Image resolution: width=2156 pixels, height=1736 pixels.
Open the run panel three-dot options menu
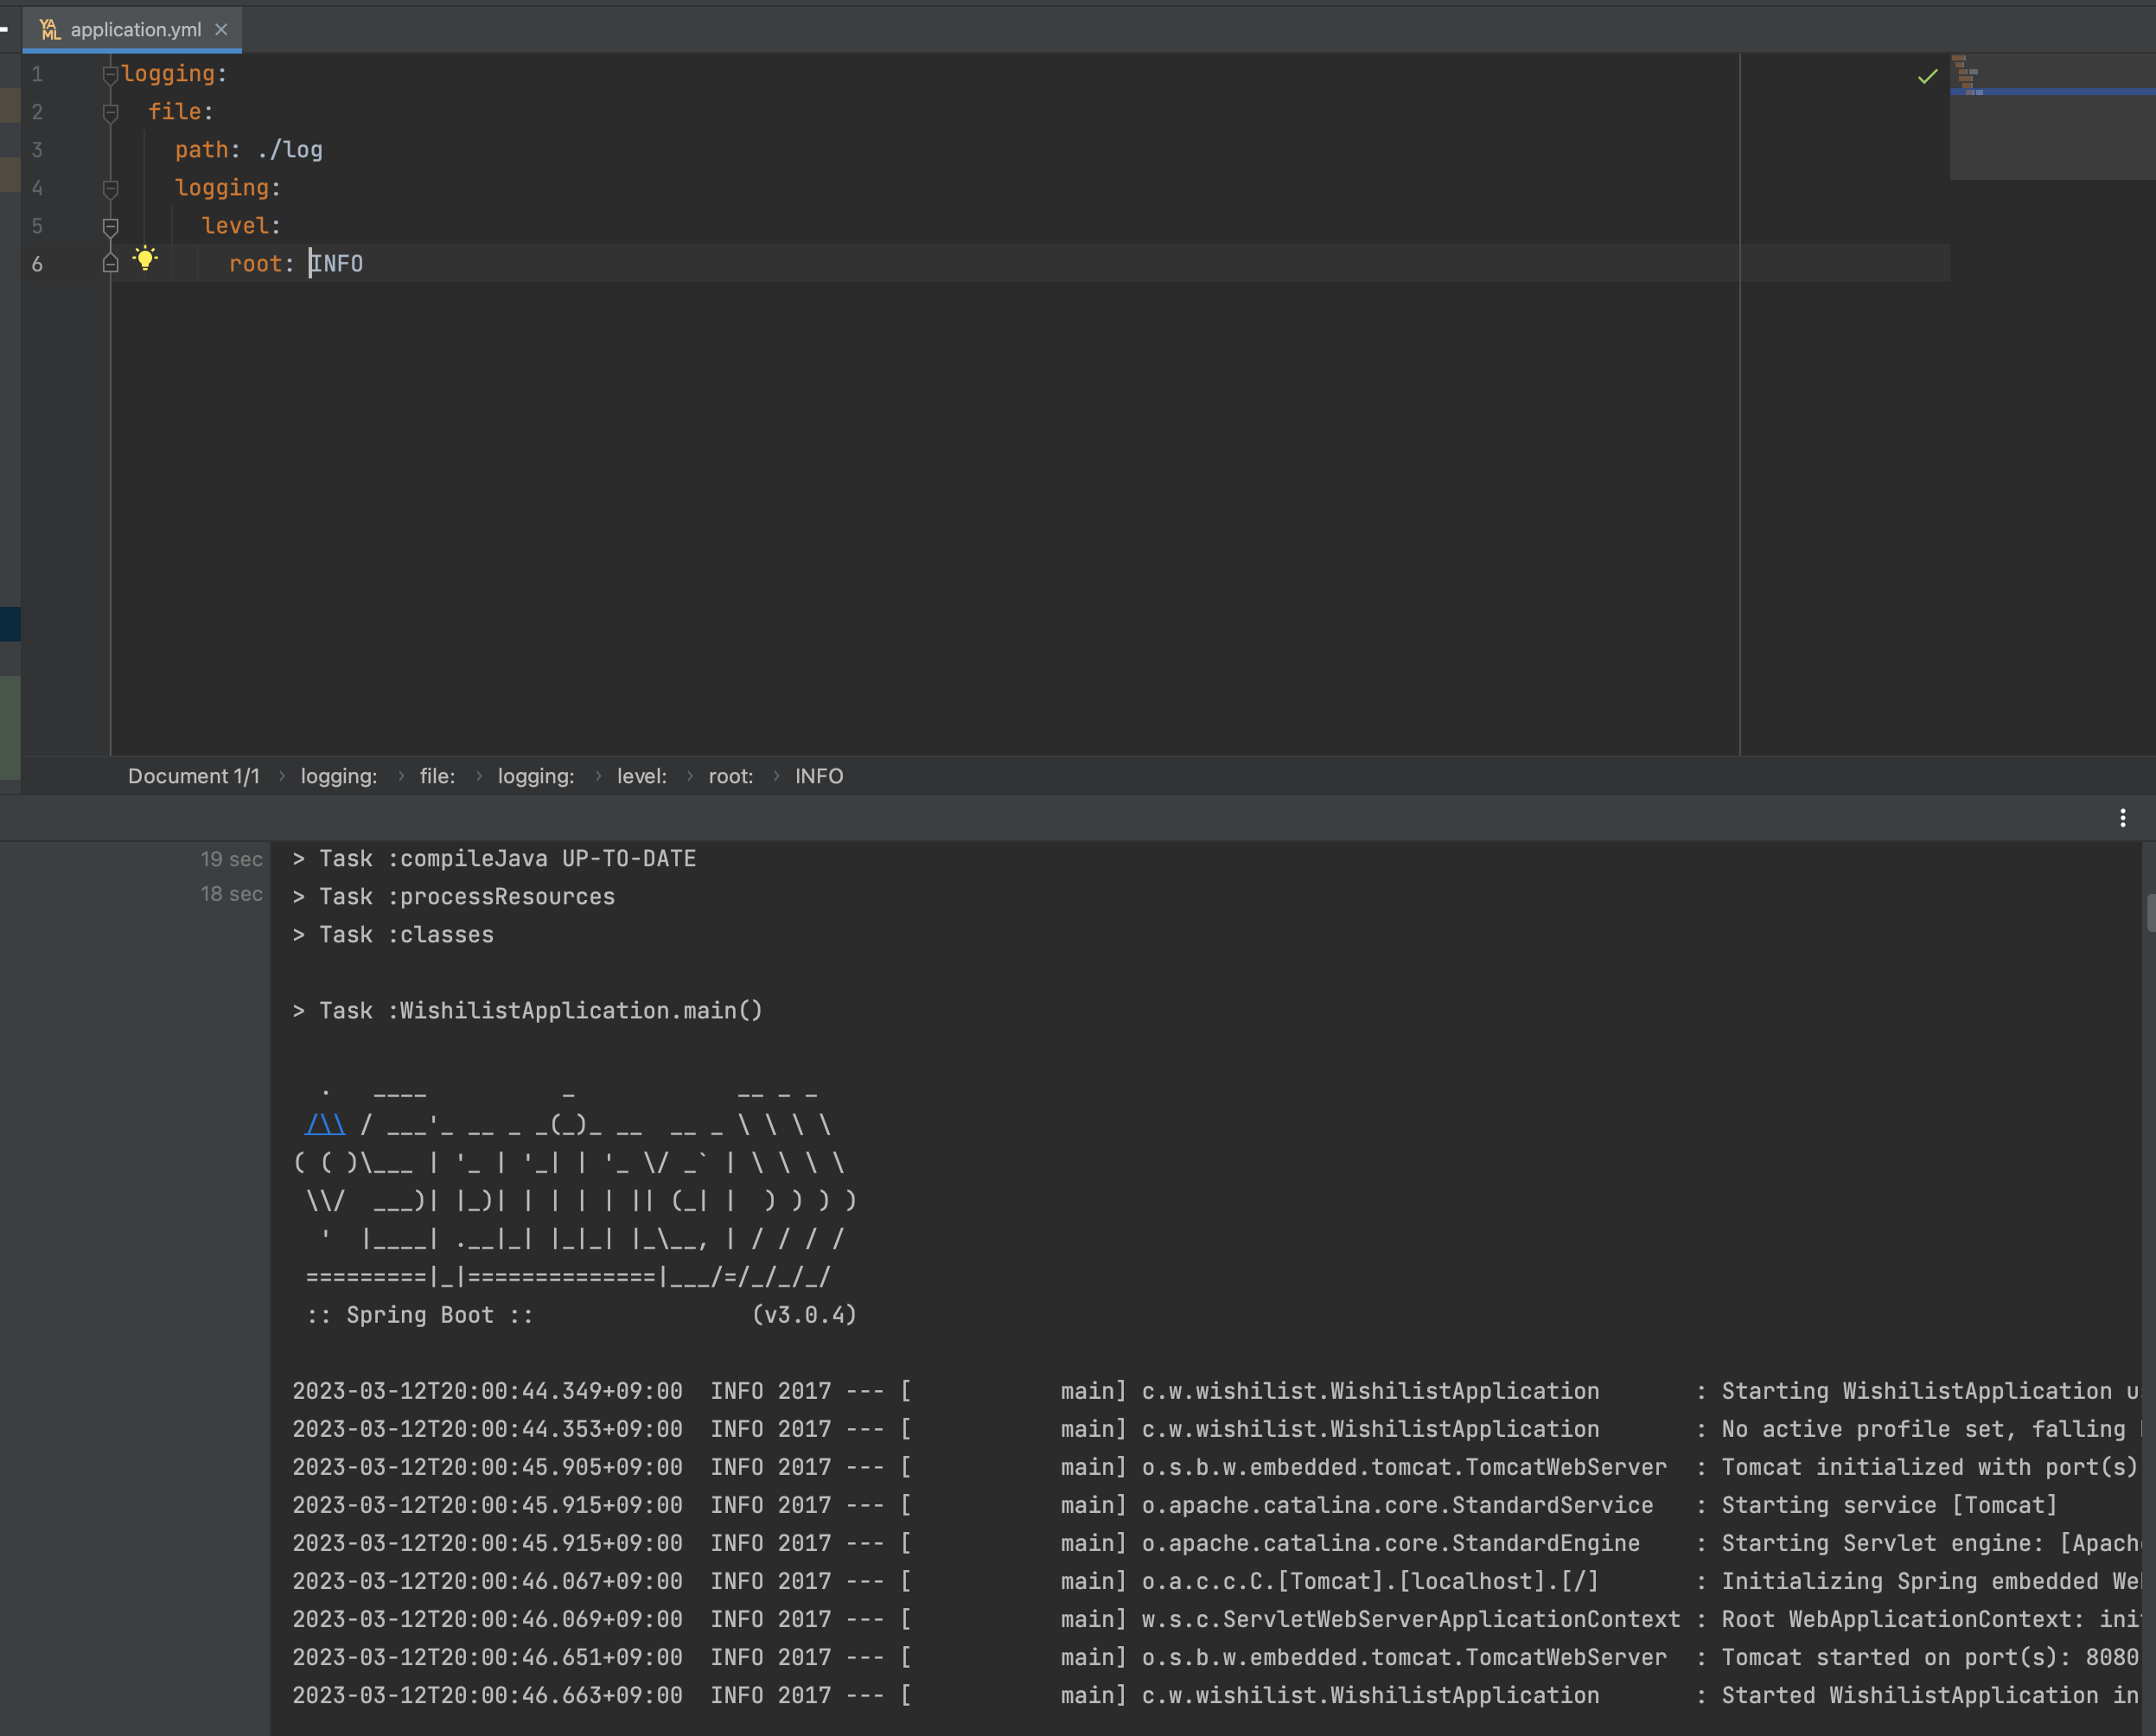(2122, 818)
